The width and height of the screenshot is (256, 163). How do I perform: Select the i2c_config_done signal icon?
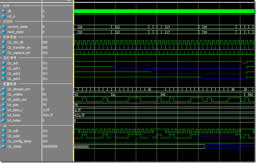[x=4, y=141]
